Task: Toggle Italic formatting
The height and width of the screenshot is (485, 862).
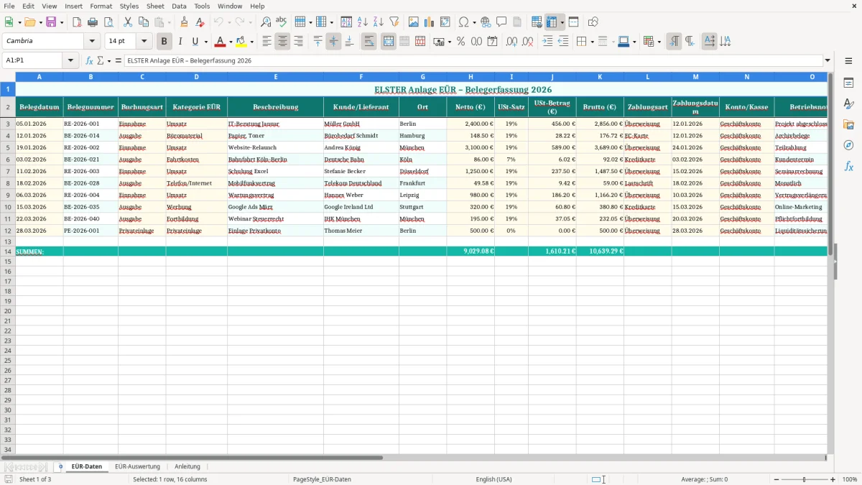Action: tap(180, 41)
